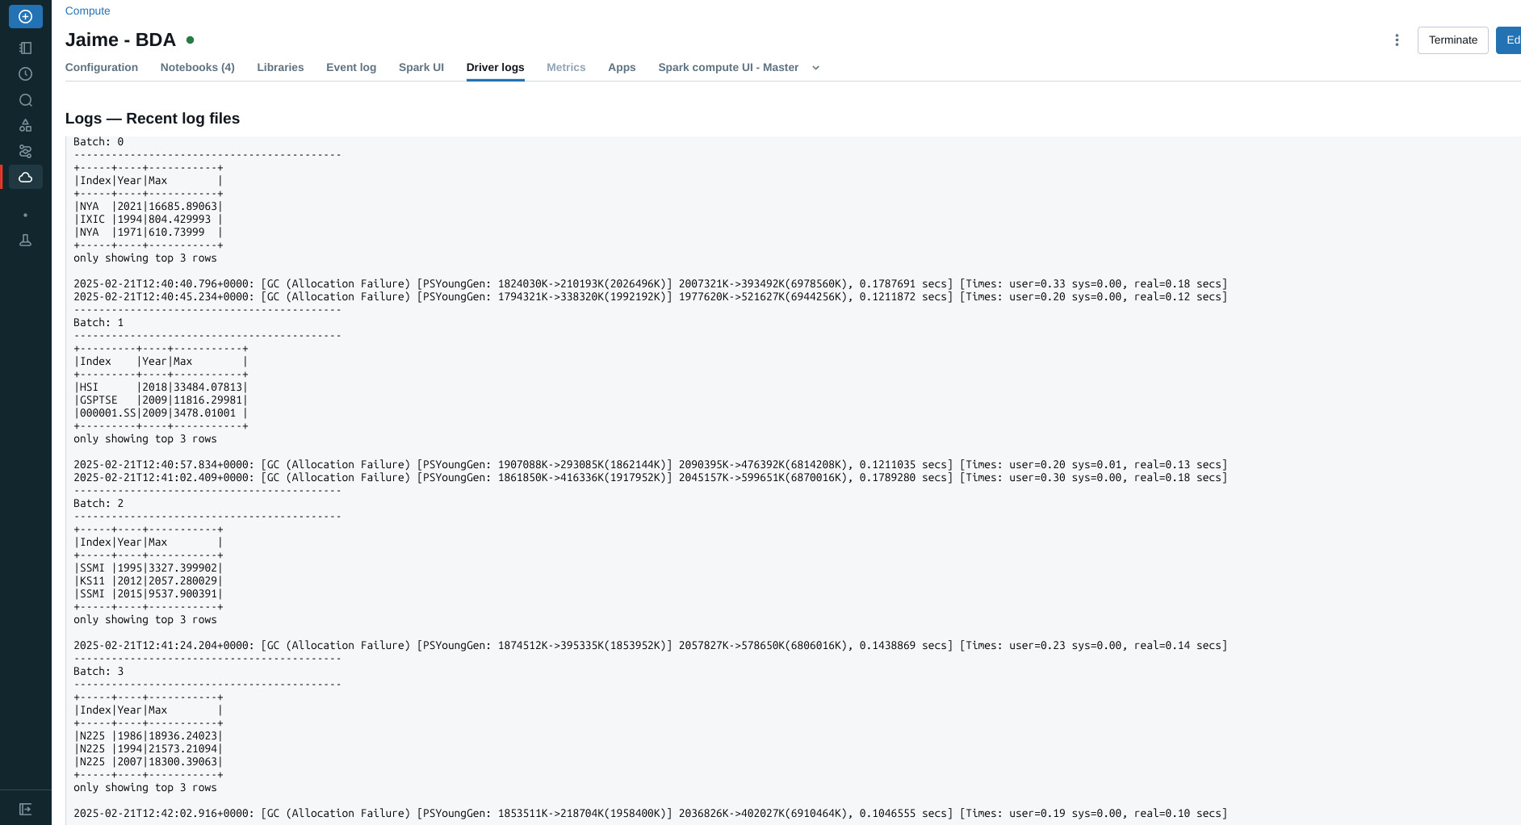Open the Catalog shapes icon
Image resolution: width=1521 pixels, height=825 pixels.
(x=25, y=125)
